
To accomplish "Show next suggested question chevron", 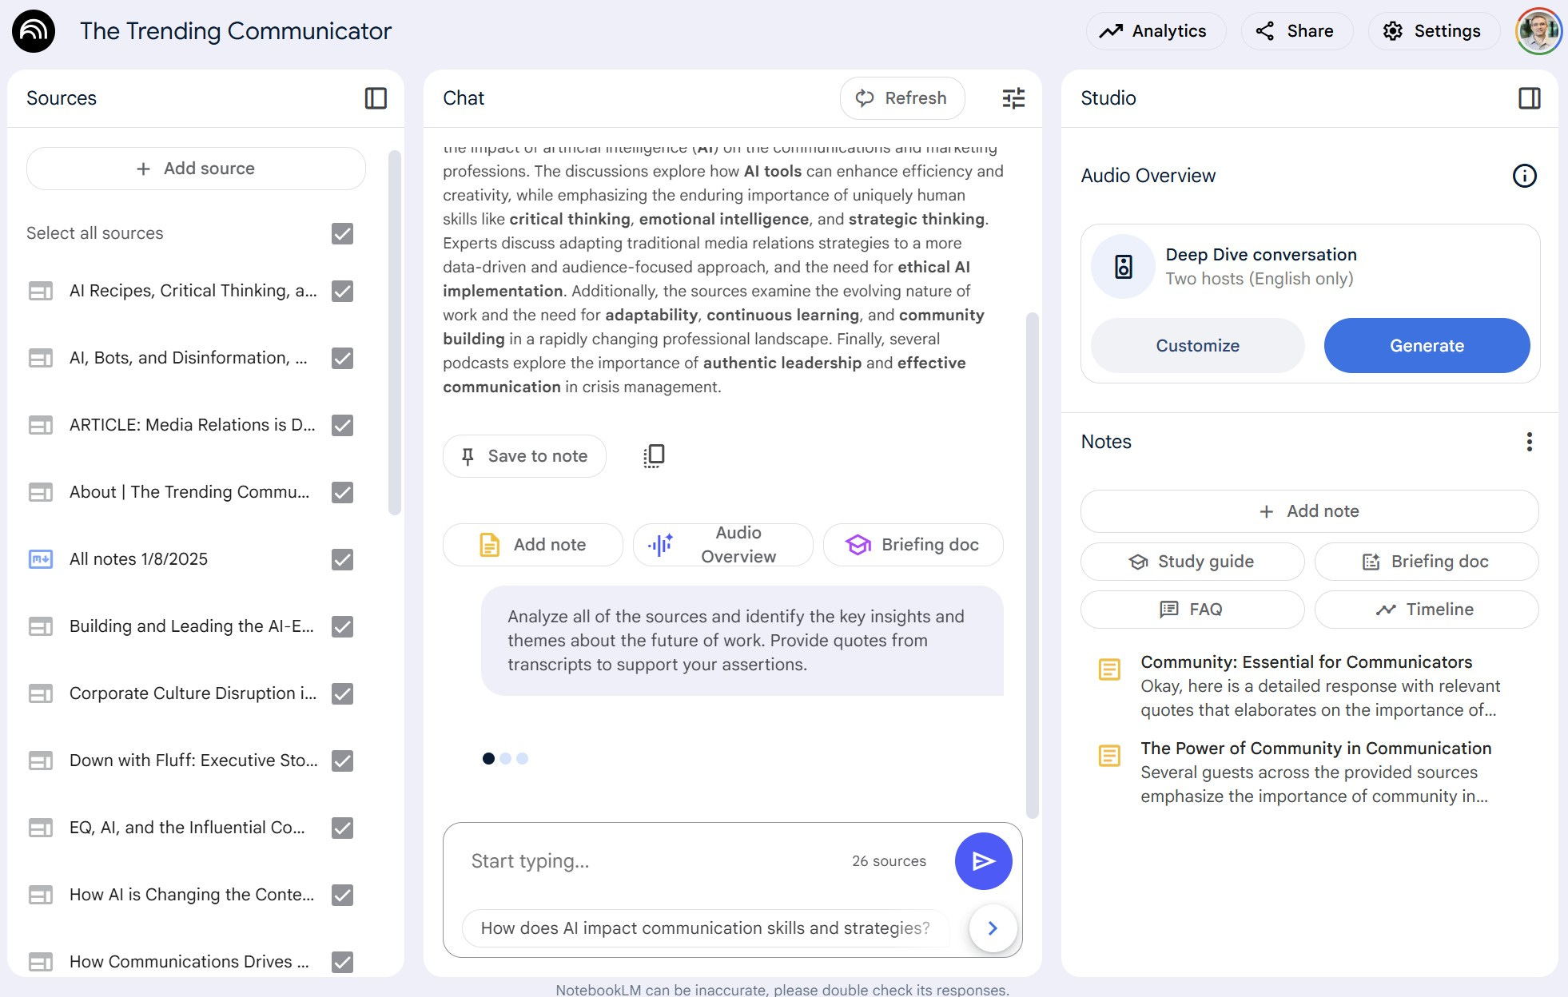I will click(x=993, y=927).
